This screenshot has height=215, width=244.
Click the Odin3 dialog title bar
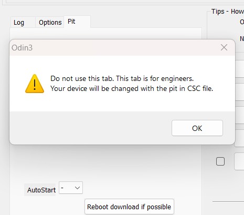114,48
